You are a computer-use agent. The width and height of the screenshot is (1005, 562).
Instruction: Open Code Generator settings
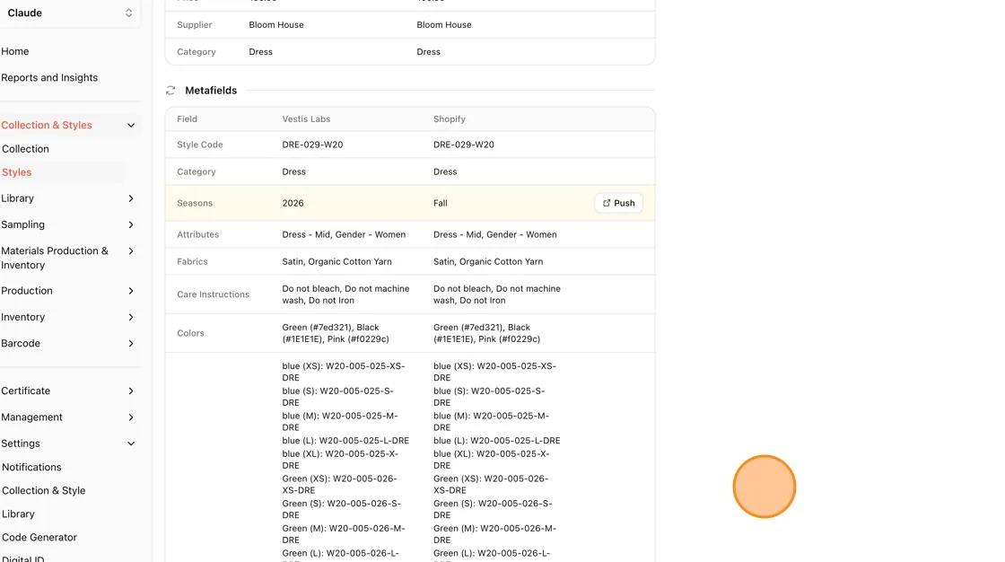tap(39, 538)
